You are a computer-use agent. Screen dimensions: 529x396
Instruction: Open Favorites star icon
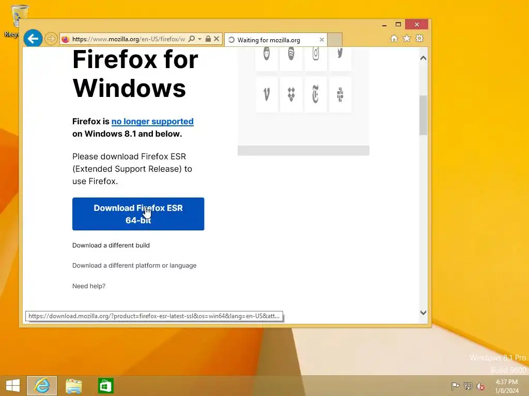click(407, 38)
